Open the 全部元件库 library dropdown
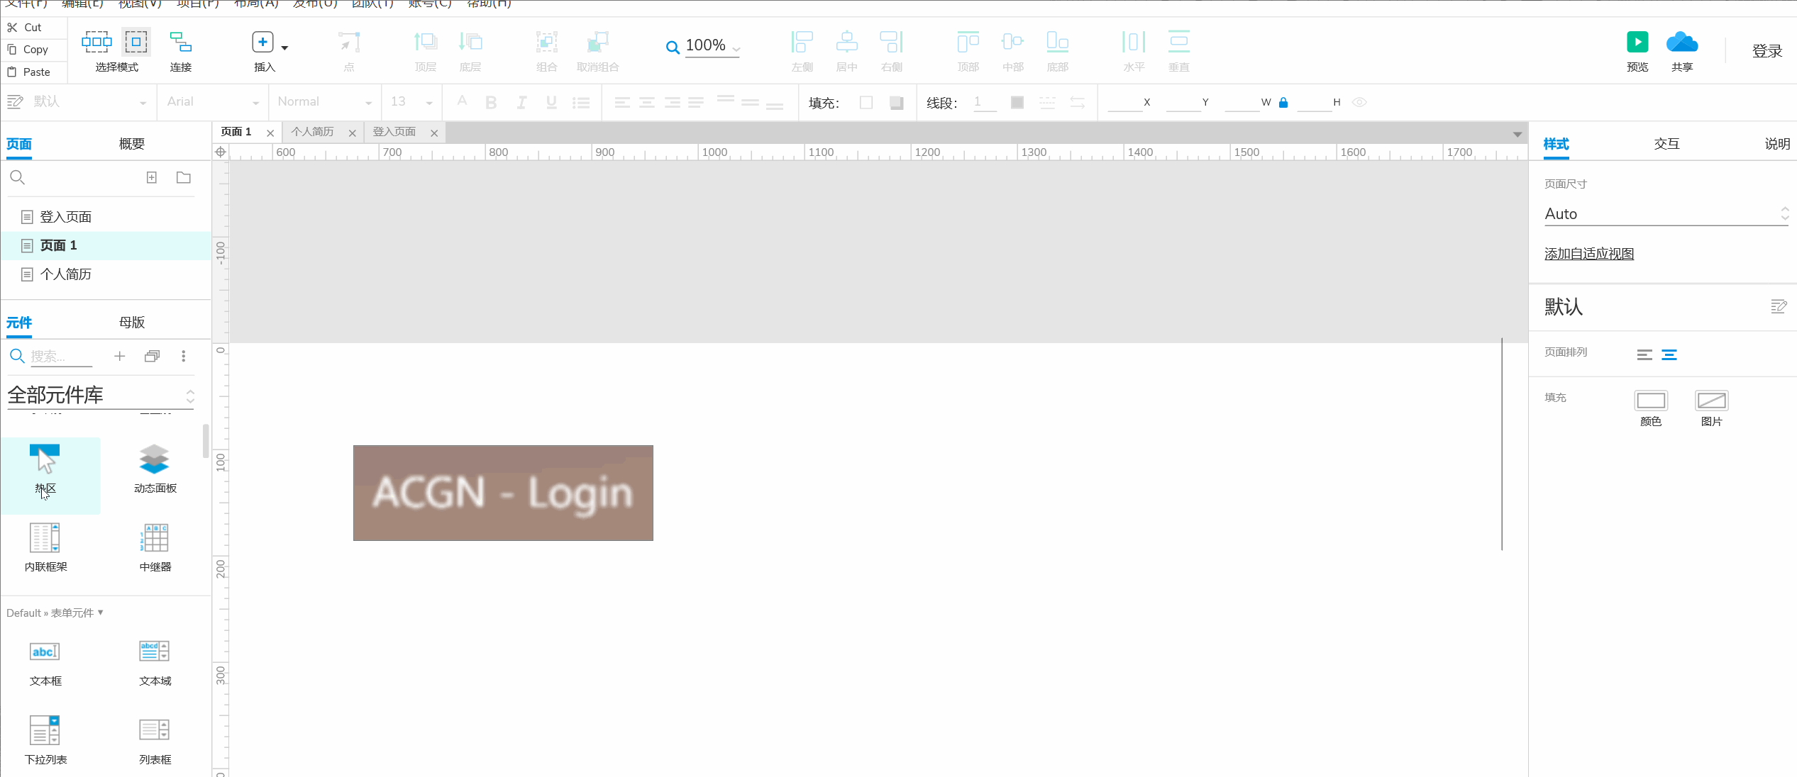This screenshot has width=1797, height=777. tap(101, 396)
